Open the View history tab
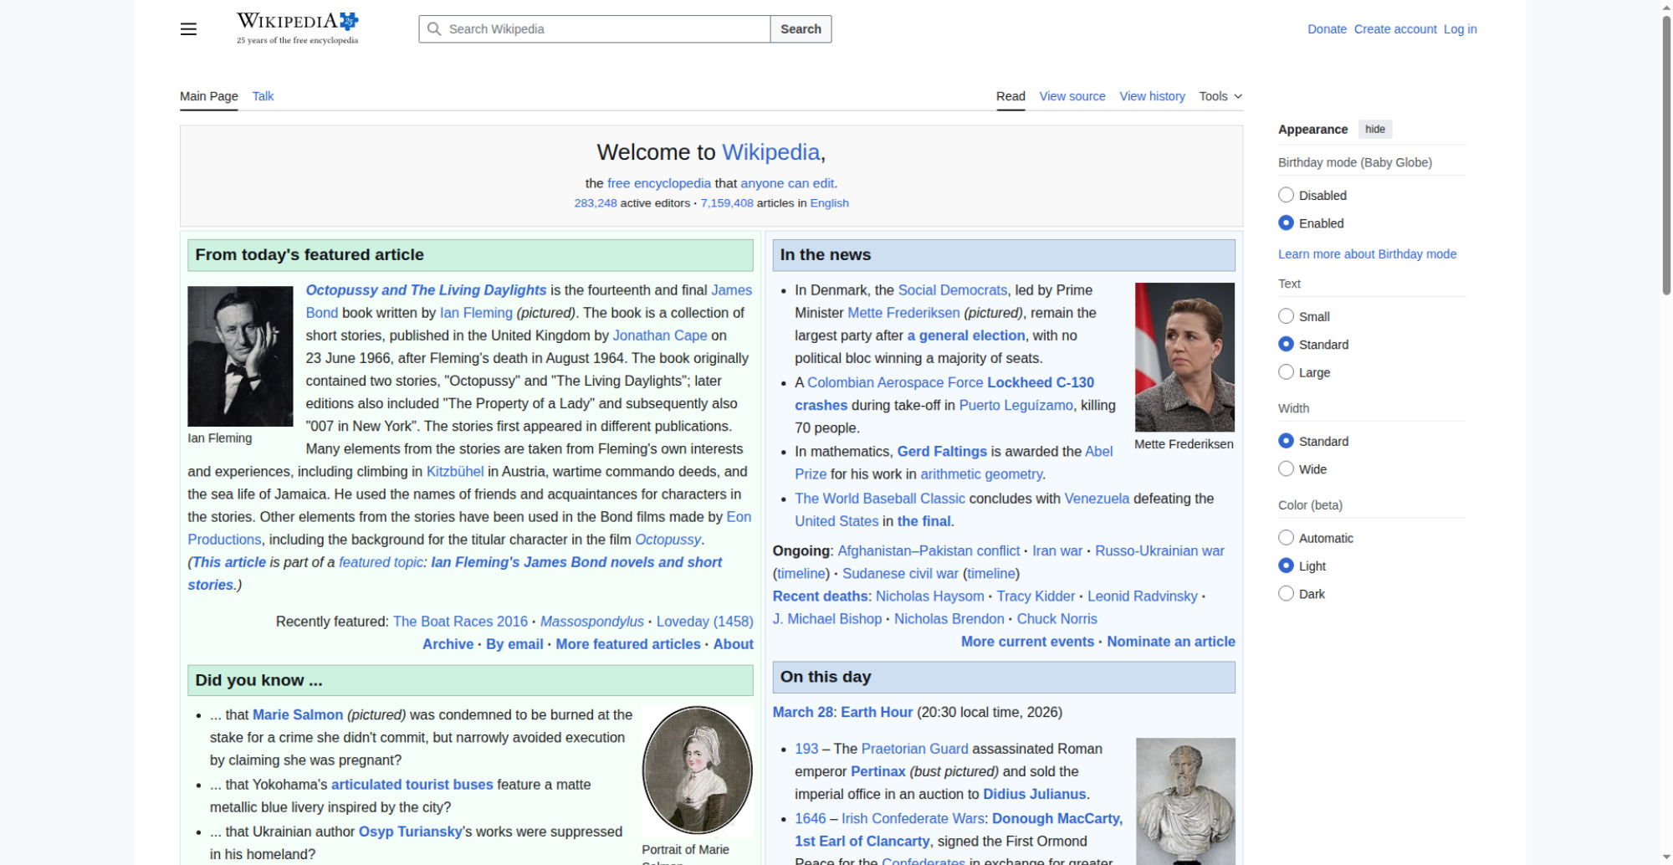Screen dimensions: 1673x865 coord(1152,96)
